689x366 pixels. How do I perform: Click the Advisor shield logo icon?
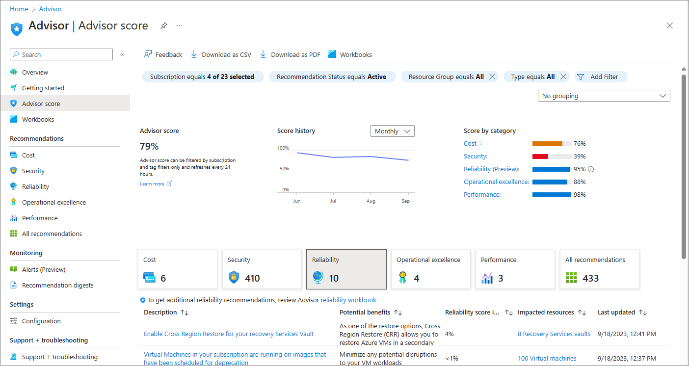[x=17, y=28]
